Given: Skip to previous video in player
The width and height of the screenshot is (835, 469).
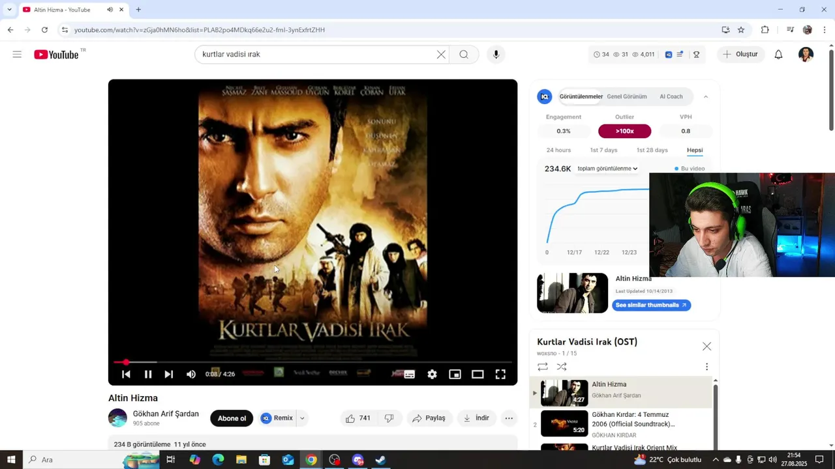Looking at the screenshot, I should tap(126, 374).
